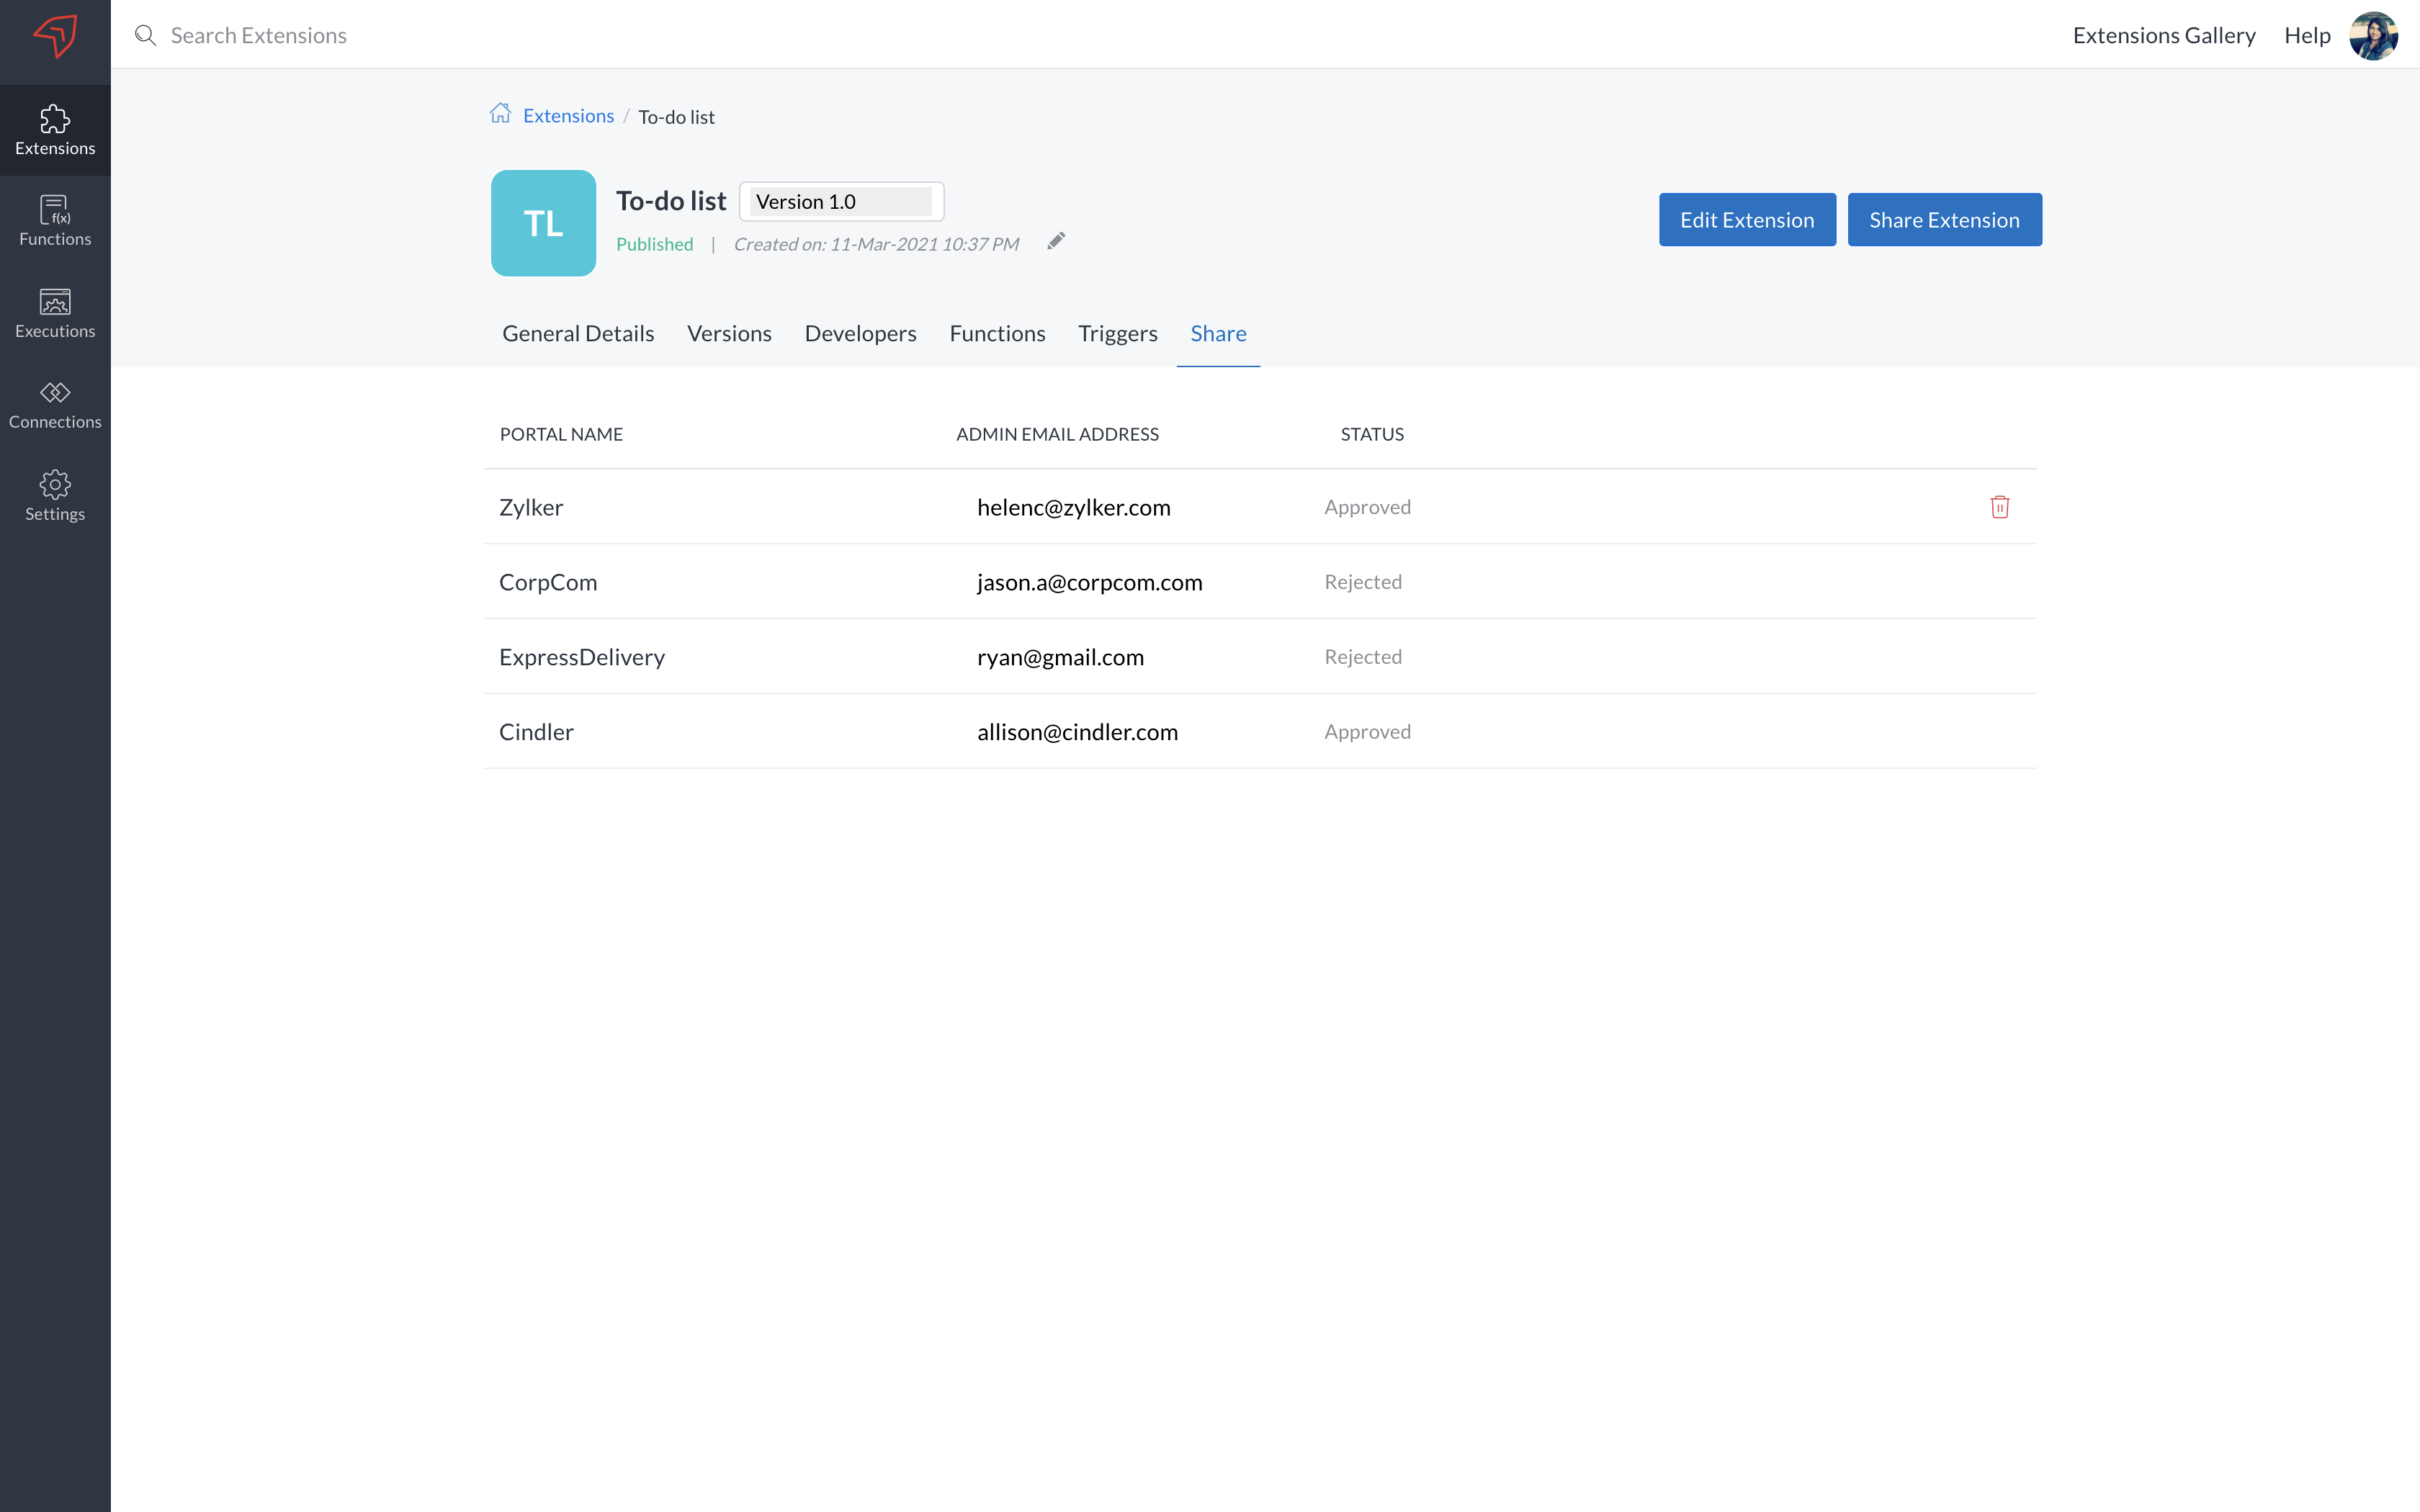The height and width of the screenshot is (1512, 2420).
Task: Expand the Version 1.0 dropdown
Action: [x=841, y=202]
